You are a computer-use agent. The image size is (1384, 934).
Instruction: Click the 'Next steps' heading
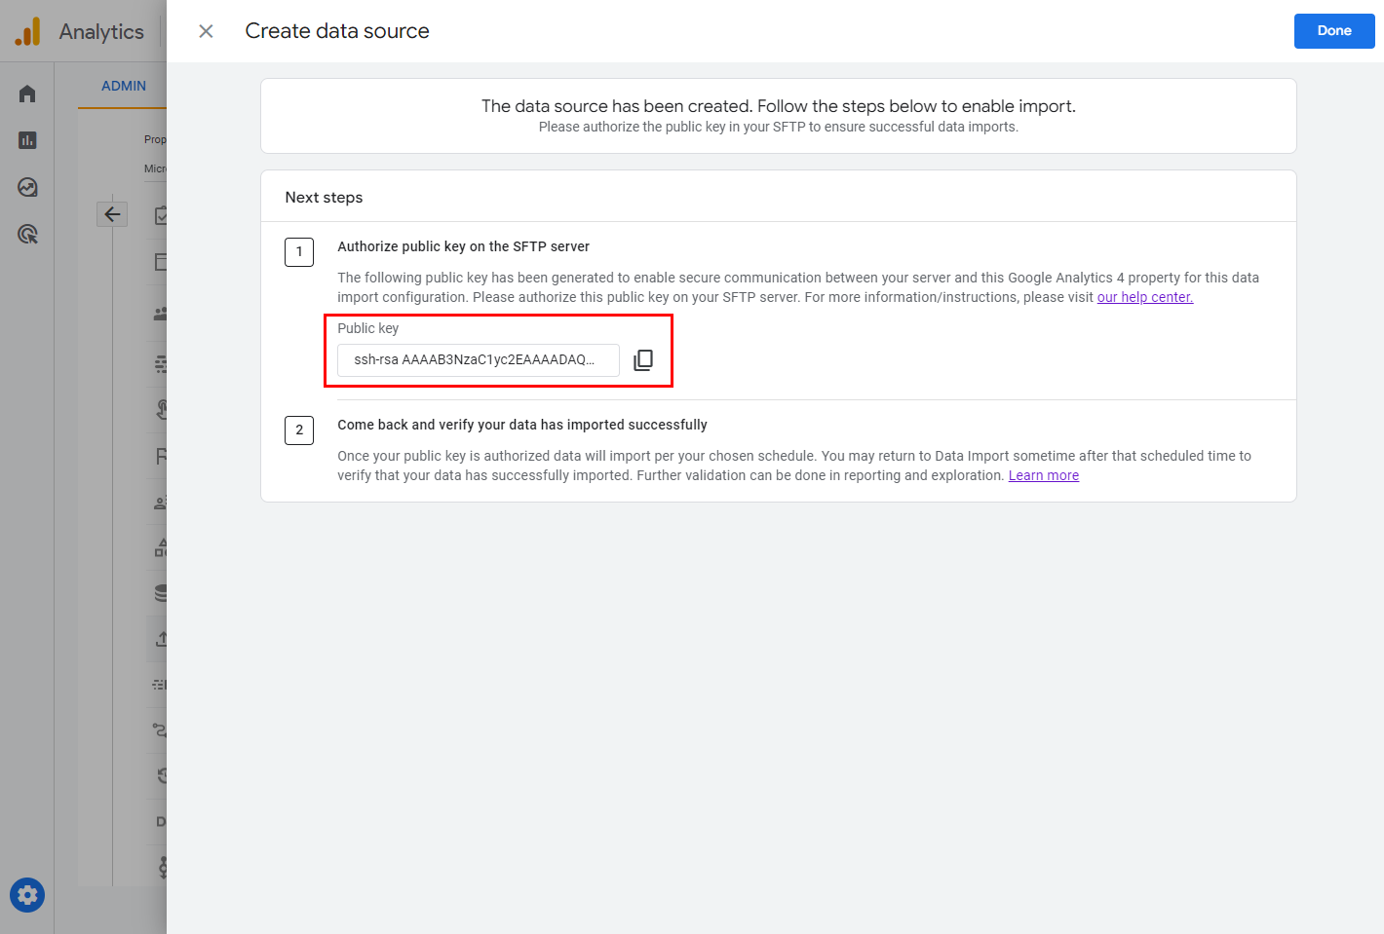click(324, 197)
